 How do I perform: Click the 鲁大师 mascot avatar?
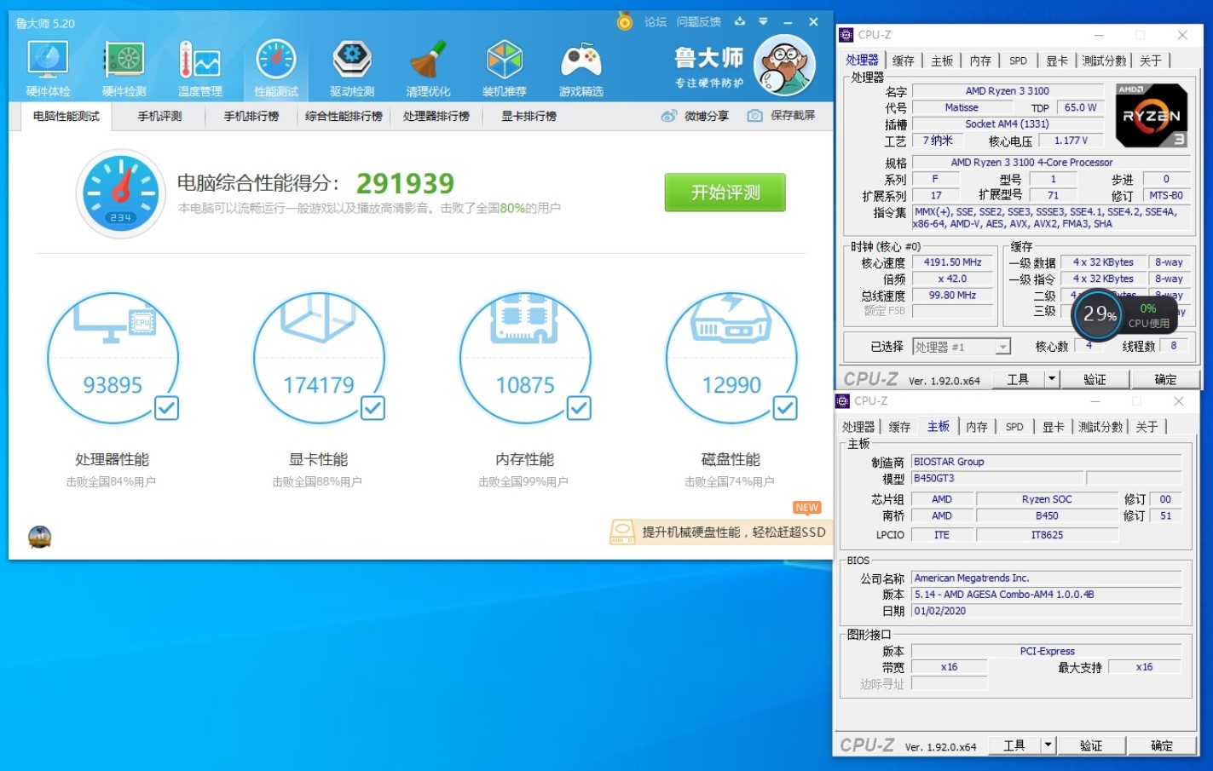785,65
